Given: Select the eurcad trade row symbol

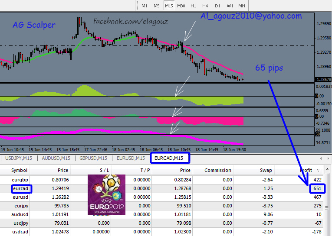Looking at the screenshot, I should [20, 188].
